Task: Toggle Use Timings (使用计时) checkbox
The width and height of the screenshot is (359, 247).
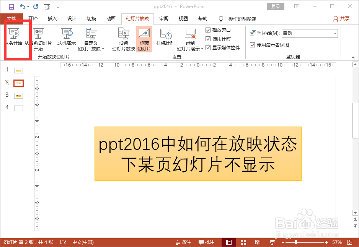Action: (208, 39)
